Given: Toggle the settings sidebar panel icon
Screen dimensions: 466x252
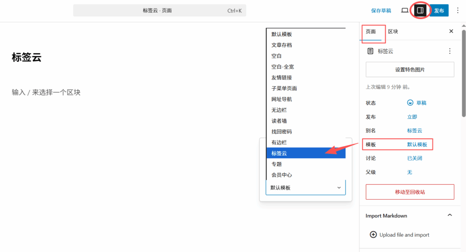Looking at the screenshot, I should pyautogui.click(x=420, y=10).
